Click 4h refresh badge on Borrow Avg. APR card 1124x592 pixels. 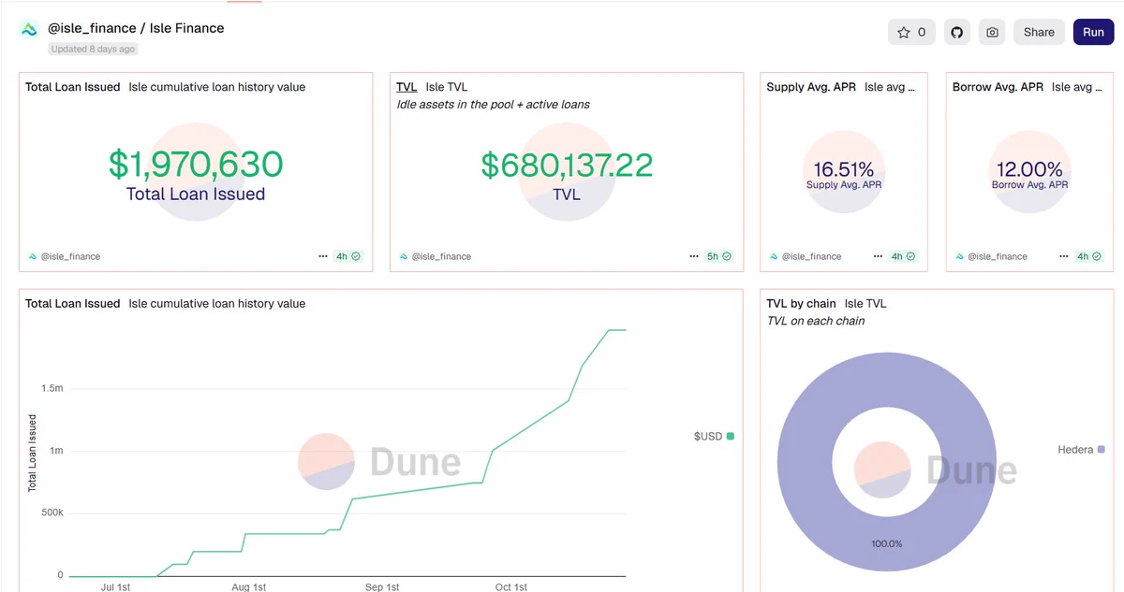point(1089,255)
